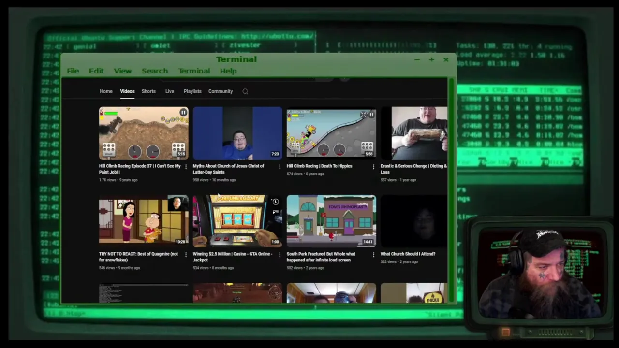Click title 'Myths About Church of Jesus Christ'
This screenshot has height=348, width=619.
228,169
